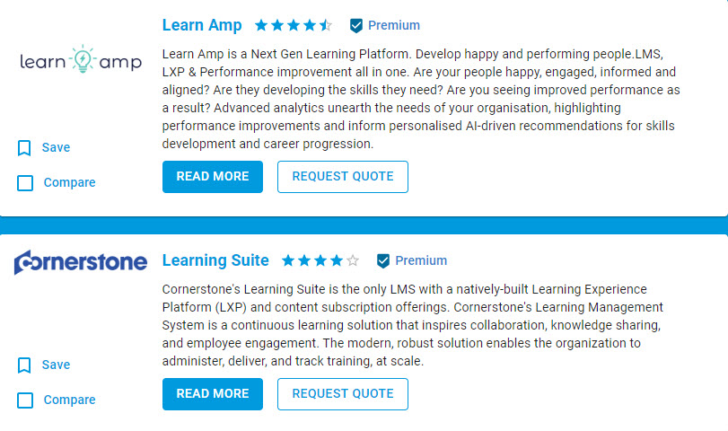Open Learn Amp's READ MORE button
Image resolution: width=728 pixels, height=431 pixels.
click(x=213, y=177)
